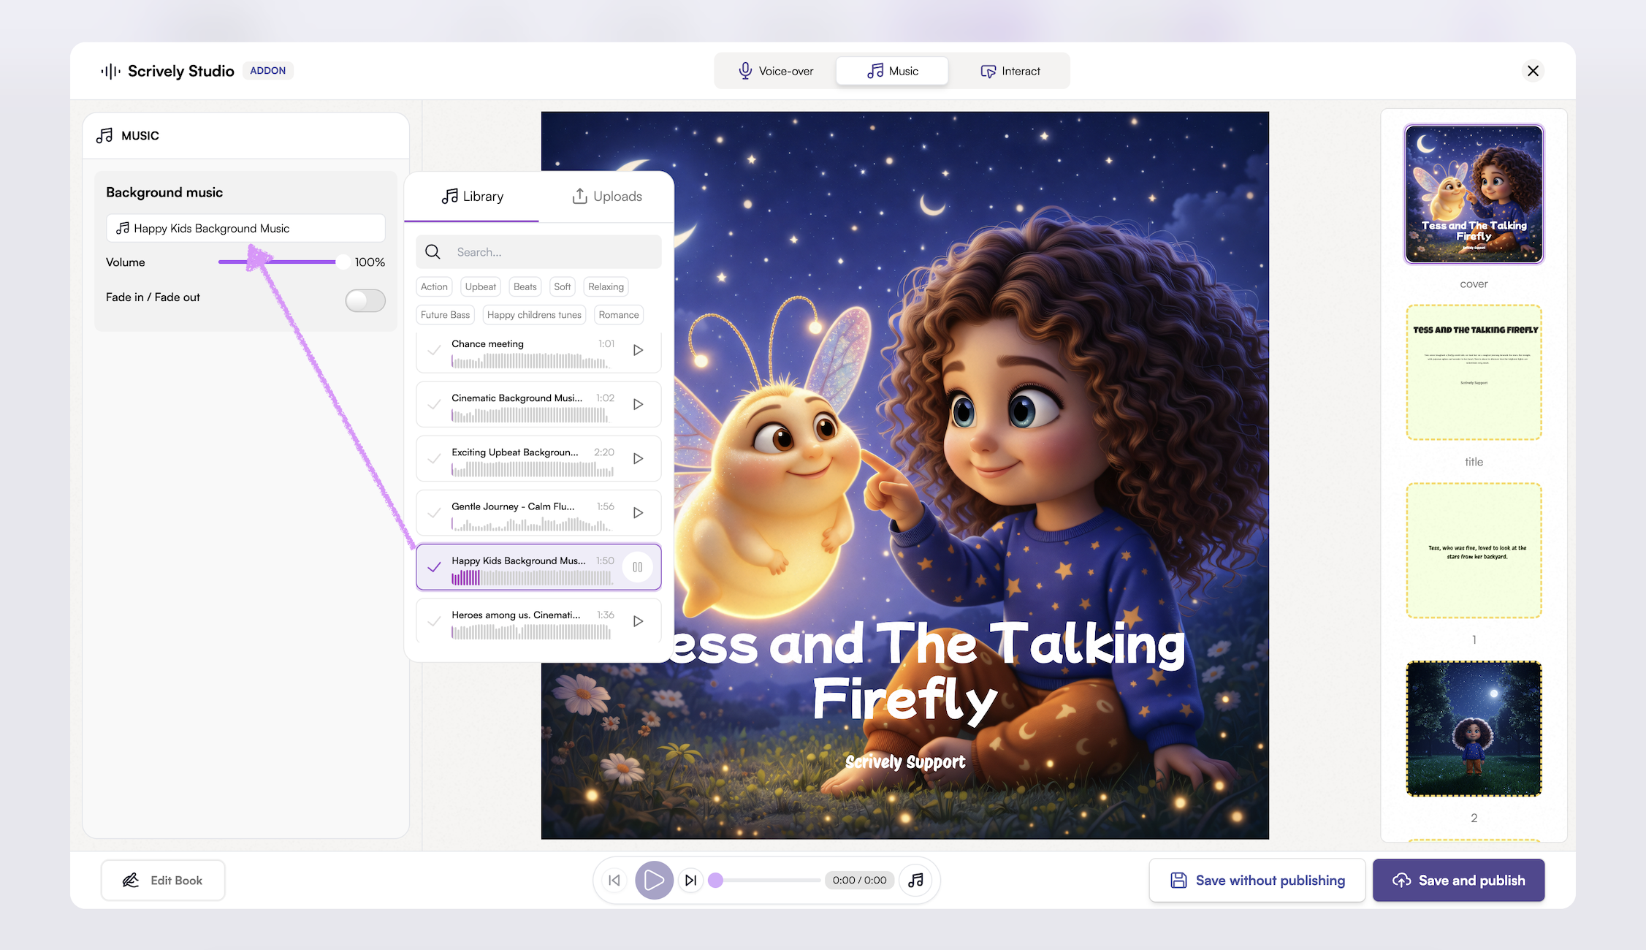The width and height of the screenshot is (1646, 950).
Task: Open the Voice-over tab
Action: point(775,71)
